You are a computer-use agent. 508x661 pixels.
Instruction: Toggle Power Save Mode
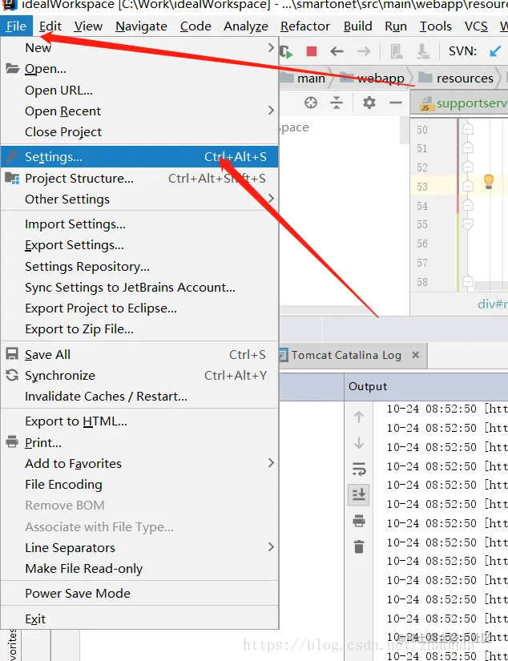[139, 593]
